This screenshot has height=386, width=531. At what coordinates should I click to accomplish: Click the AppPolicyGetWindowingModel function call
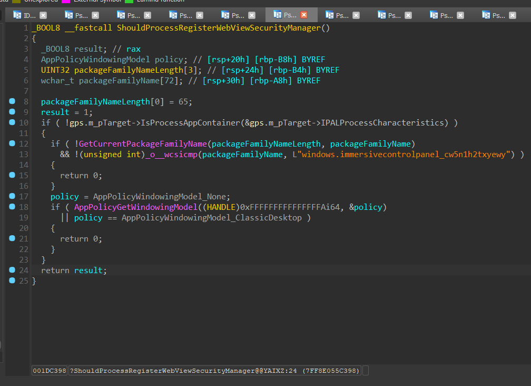click(x=135, y=207)
